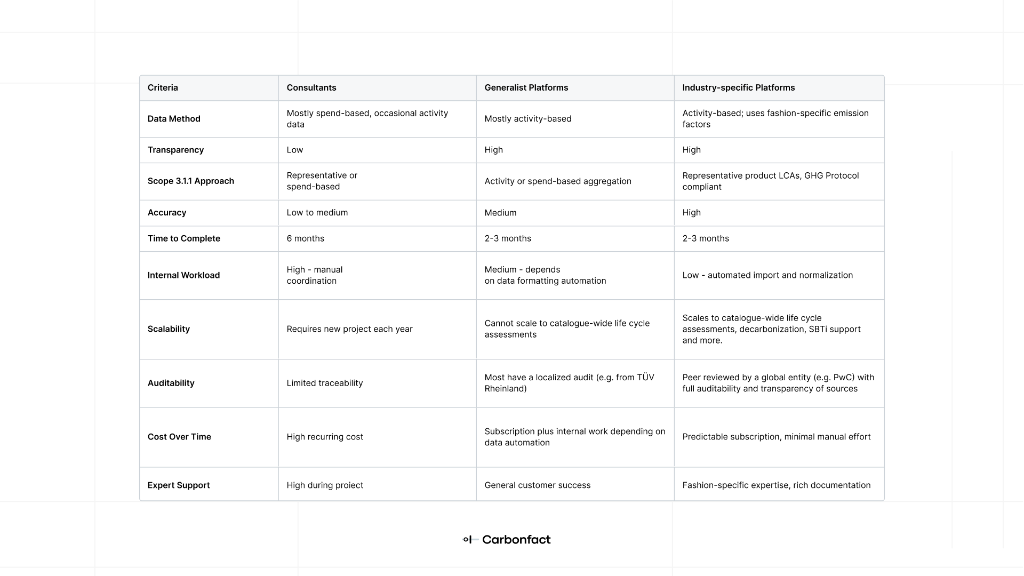The width and height of the screenshot is (1024, 576).
Task: Click the Auditability row label
Action: pyautogui.click(x=171, y=383)
